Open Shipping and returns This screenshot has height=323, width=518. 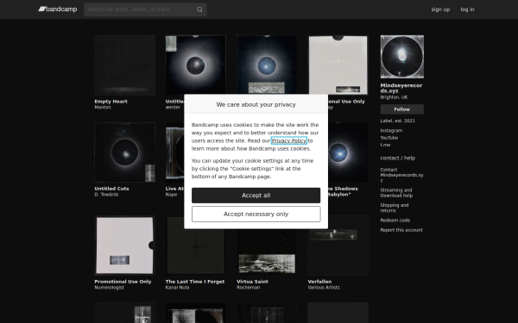coord(395,208)
